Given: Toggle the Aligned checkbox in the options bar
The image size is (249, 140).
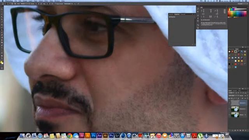Looking at the screenshot, I should [x=55, y=3].
